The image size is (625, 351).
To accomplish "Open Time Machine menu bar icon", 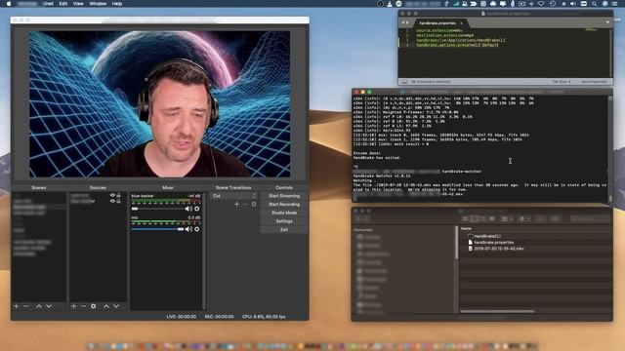I will click(553, 4).
